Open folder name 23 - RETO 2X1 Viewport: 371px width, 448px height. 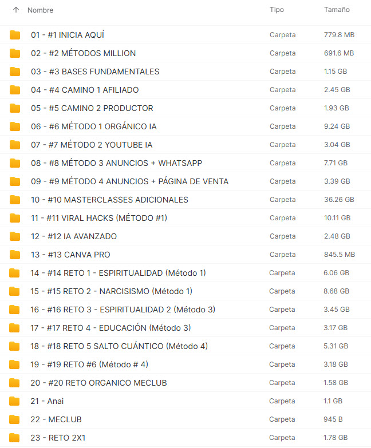[58, 438]
